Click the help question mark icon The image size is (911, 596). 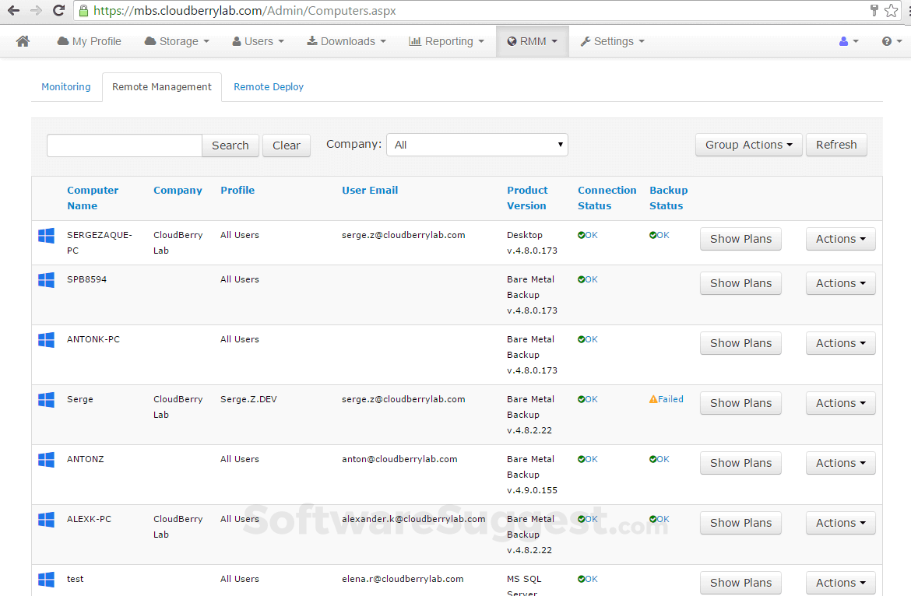(x=888, y=40)
